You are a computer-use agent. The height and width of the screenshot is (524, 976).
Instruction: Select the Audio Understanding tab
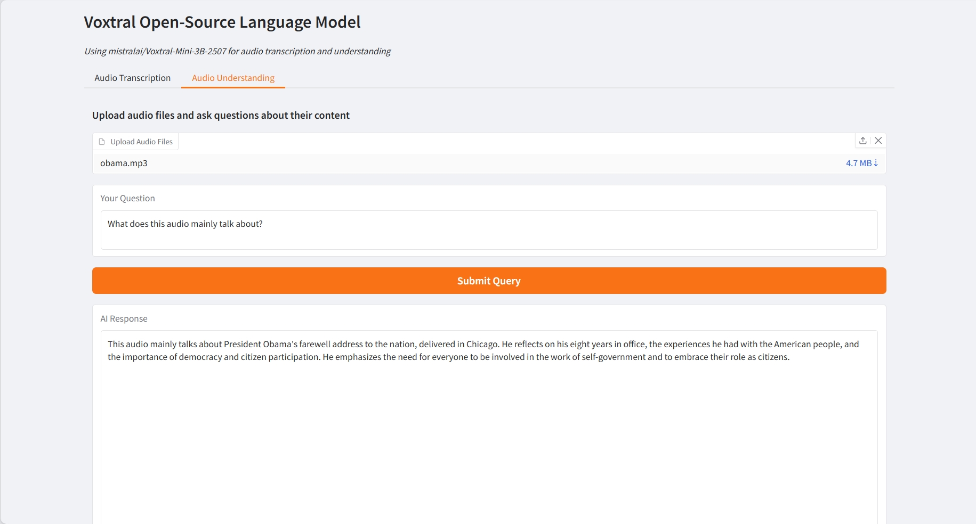[x=233, y=78]
